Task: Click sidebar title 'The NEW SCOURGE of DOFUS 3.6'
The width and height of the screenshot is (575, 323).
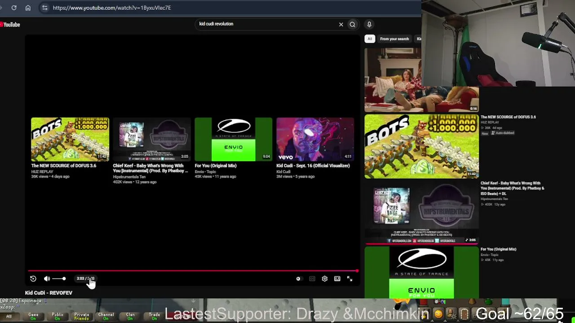Action: [x=508, y=117]
